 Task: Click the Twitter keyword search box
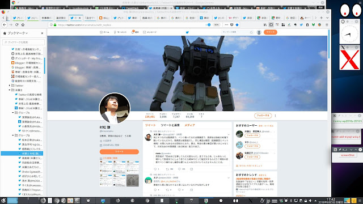237,32
